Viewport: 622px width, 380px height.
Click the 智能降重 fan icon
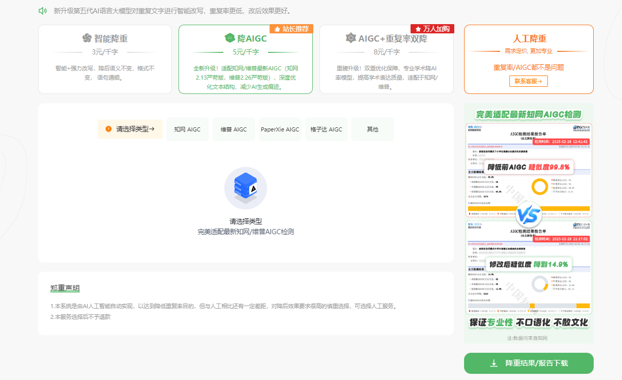point(87,38)
